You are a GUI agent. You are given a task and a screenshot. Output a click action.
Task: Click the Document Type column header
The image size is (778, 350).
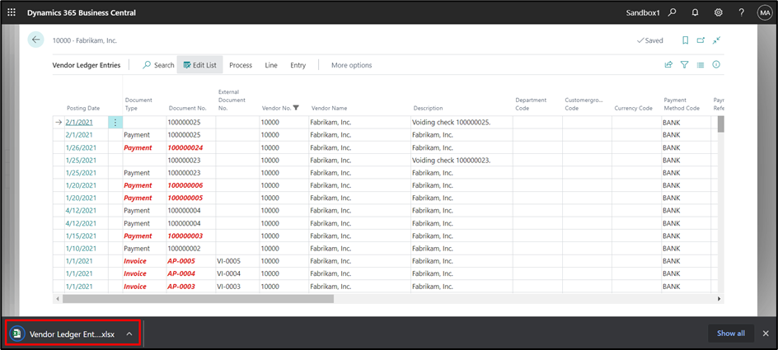tap(138, 104)
